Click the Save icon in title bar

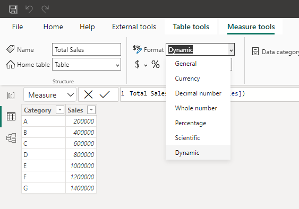13,10
